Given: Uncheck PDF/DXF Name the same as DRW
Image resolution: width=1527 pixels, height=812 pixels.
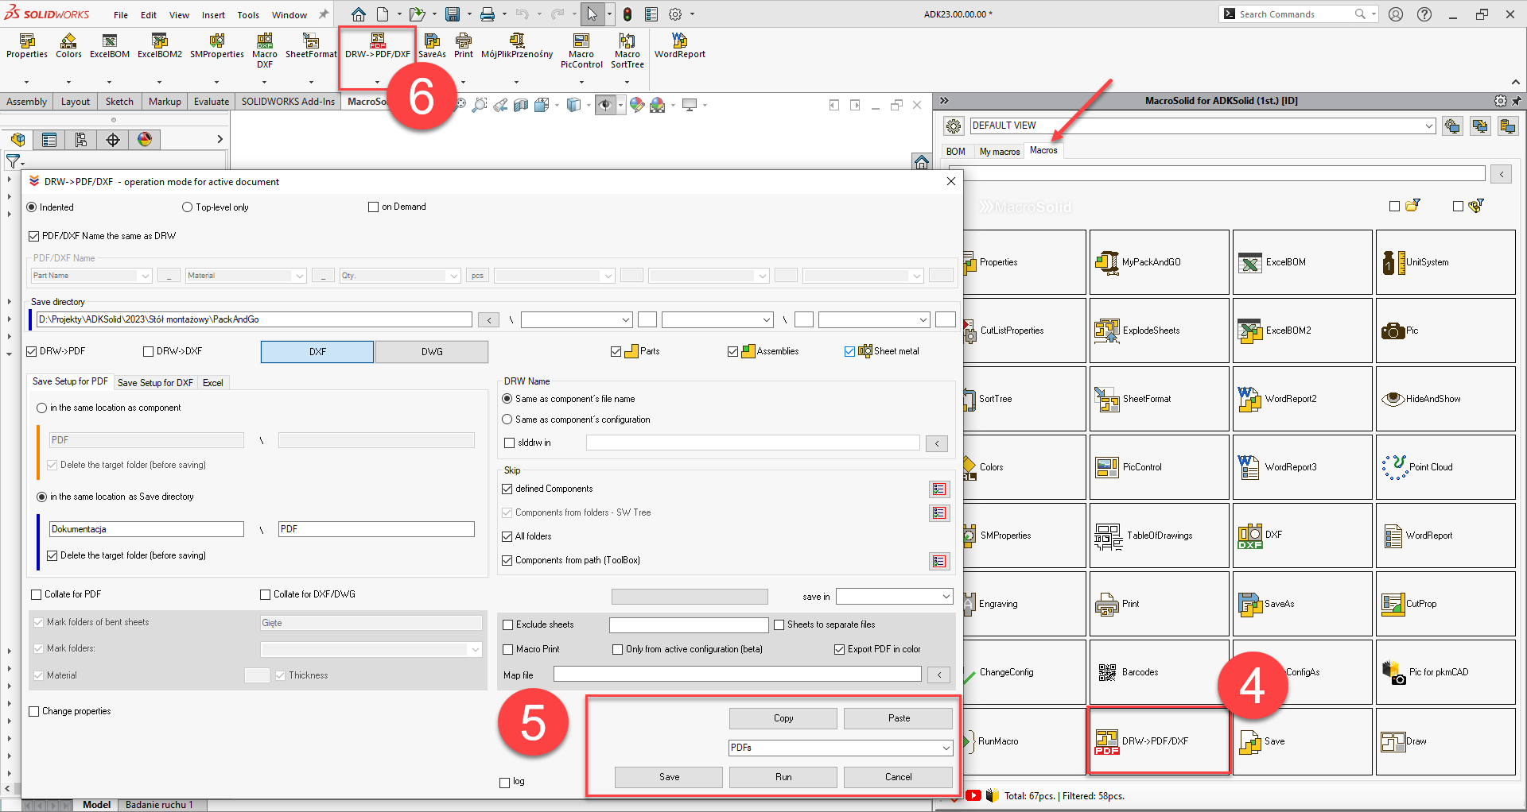Looking at the screenshot, I should (x=33, y=236).
